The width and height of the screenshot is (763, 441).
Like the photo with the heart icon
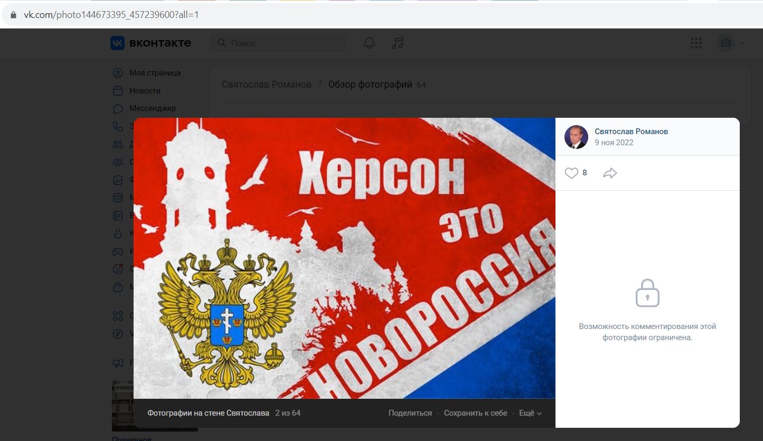coord(571,173)
